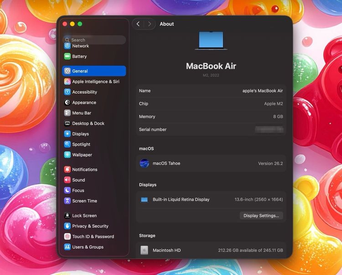Viewport: 342px width, 275px height.
Task: Go back with the left chevron
Action: pos(138,24)
